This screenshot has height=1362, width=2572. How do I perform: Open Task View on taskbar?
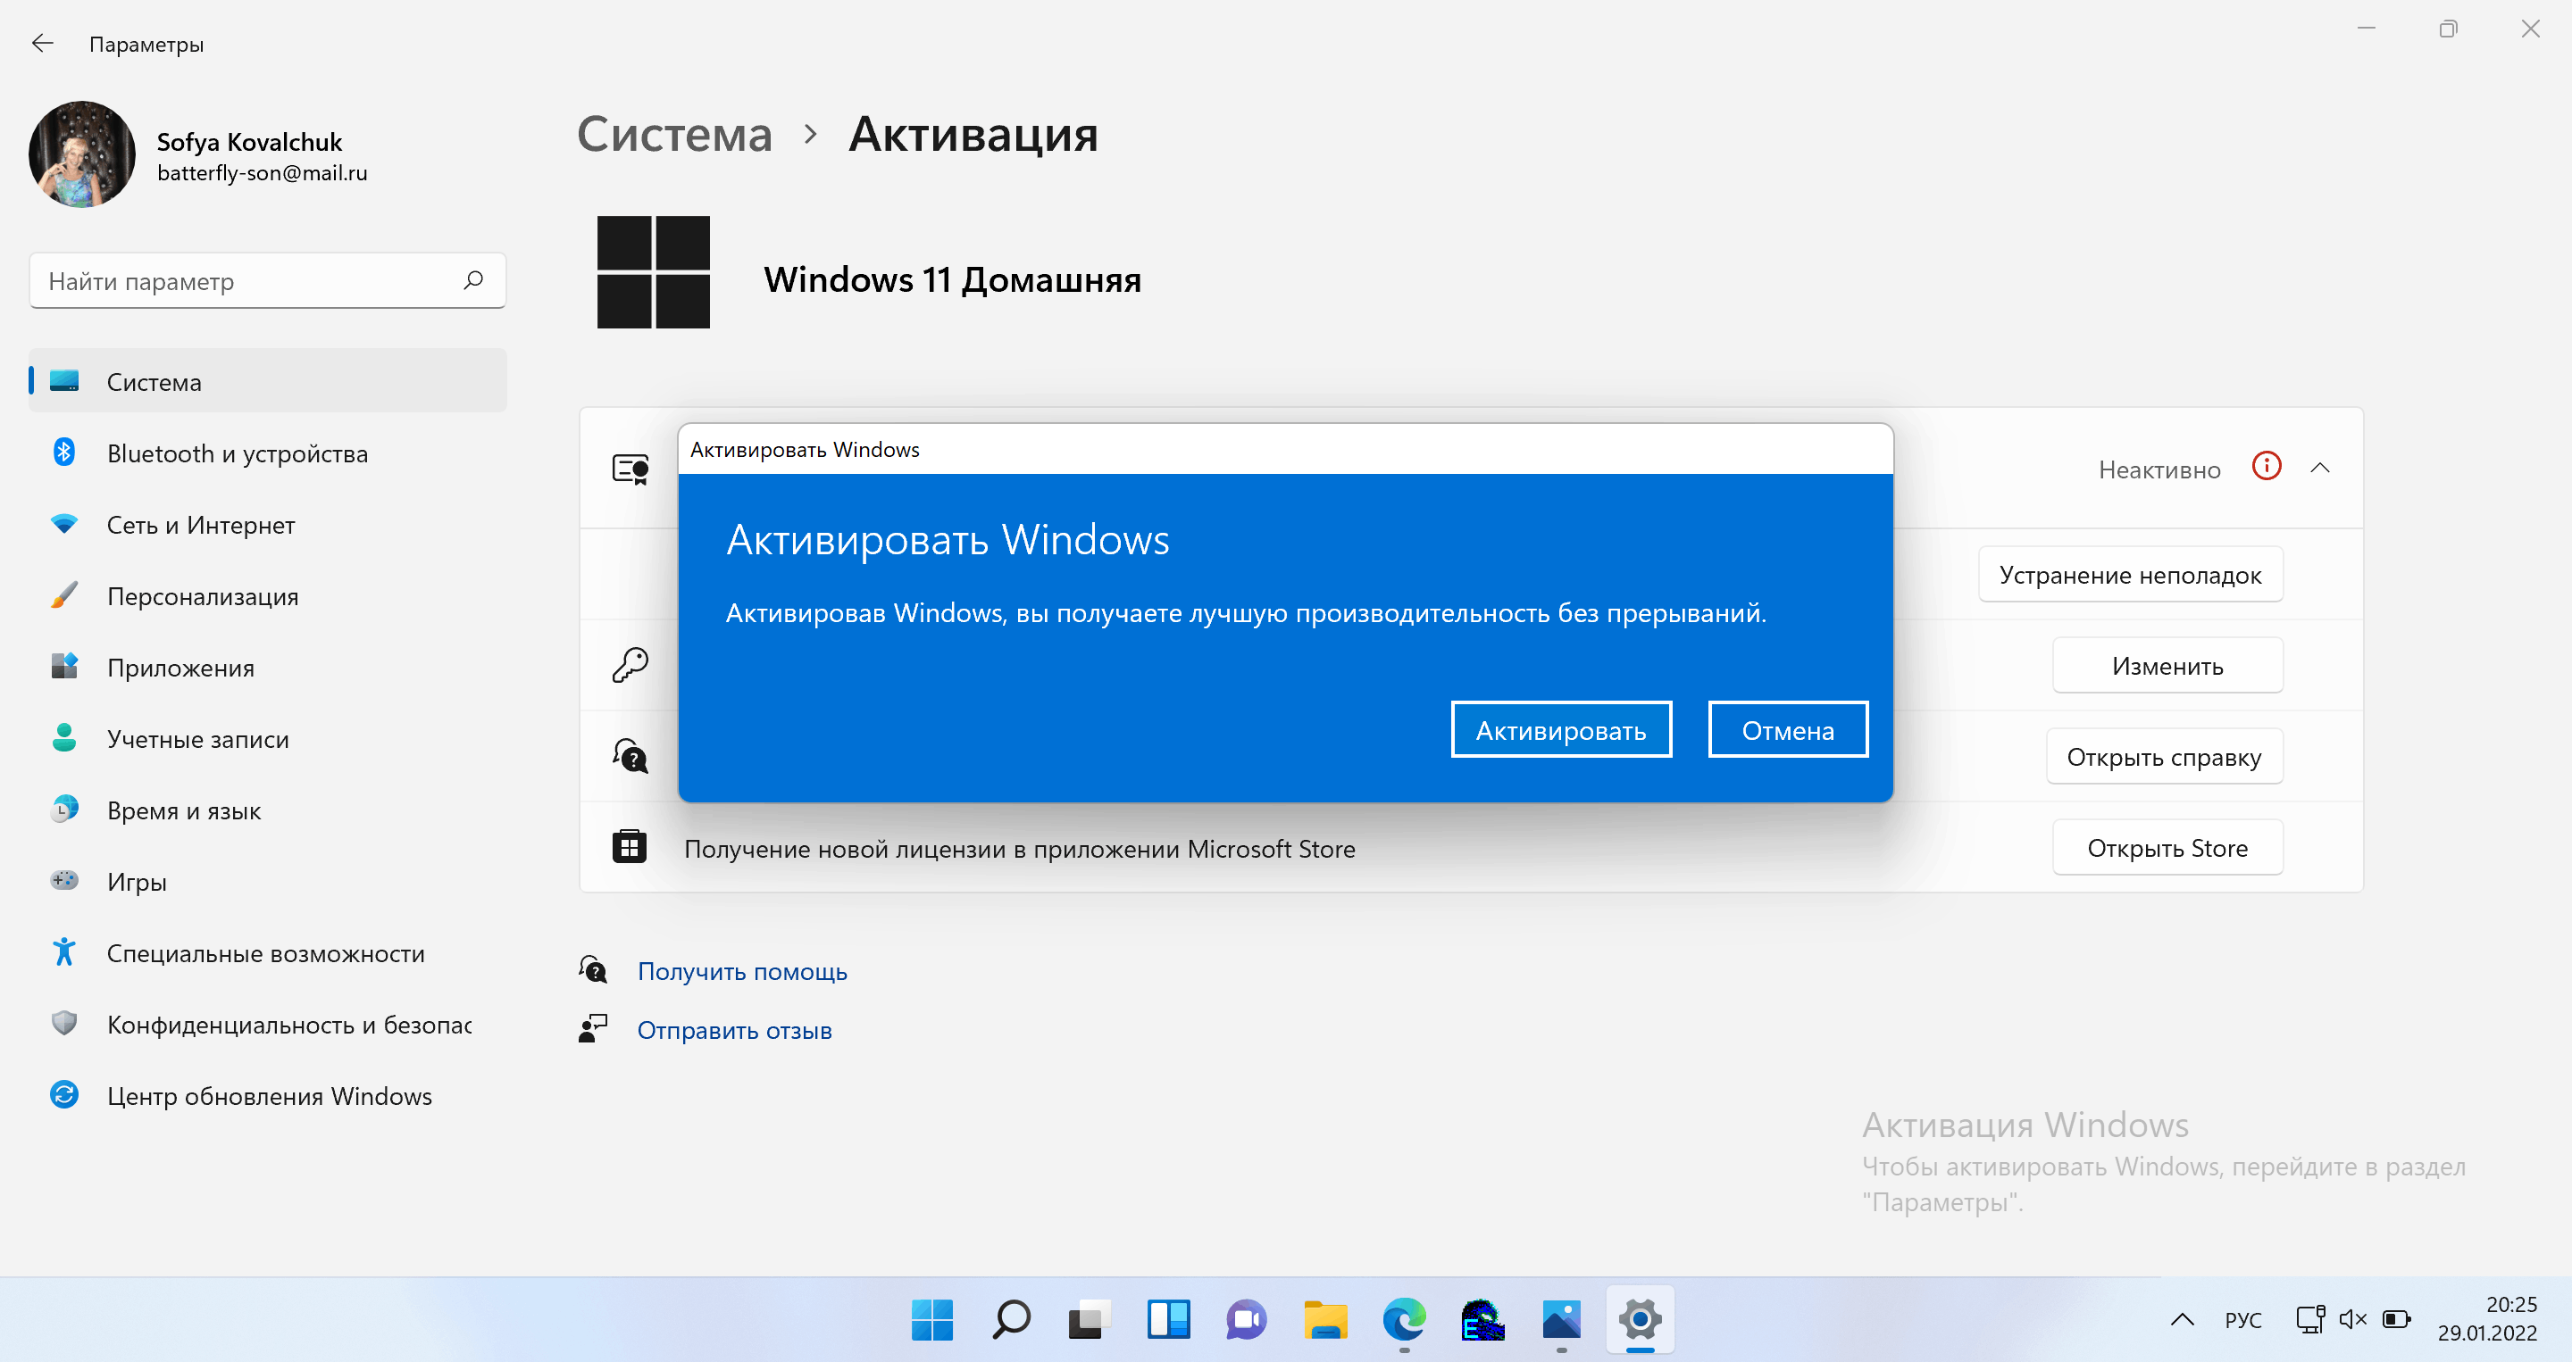1090,1319
